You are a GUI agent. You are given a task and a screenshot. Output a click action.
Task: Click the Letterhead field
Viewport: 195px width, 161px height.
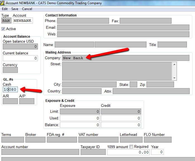click(x=131, y=140)
